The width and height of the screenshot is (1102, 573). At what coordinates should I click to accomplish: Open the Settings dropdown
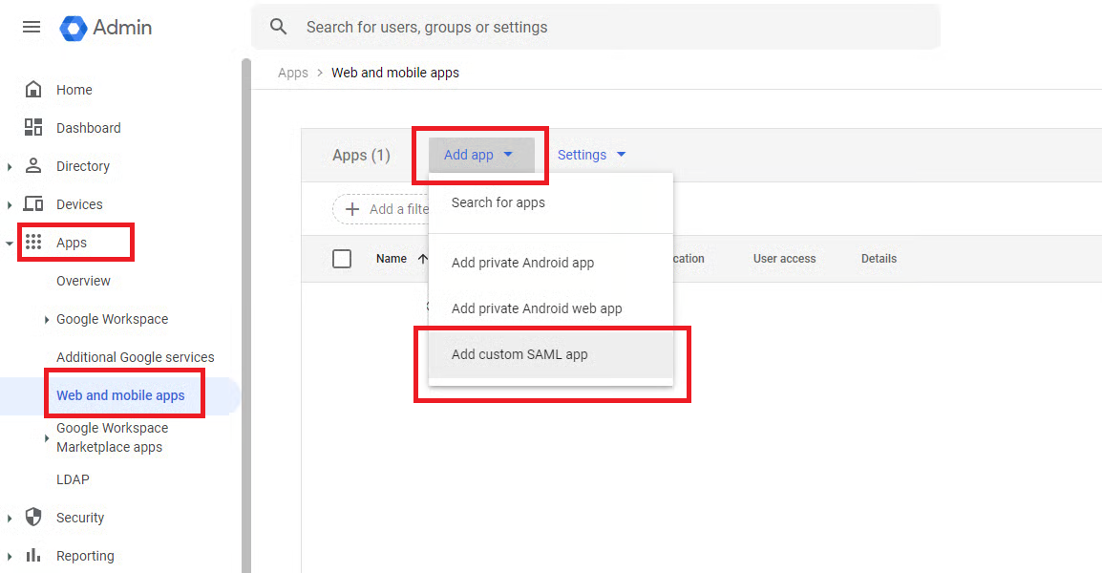pyautogui.click(x=591, y=155)
